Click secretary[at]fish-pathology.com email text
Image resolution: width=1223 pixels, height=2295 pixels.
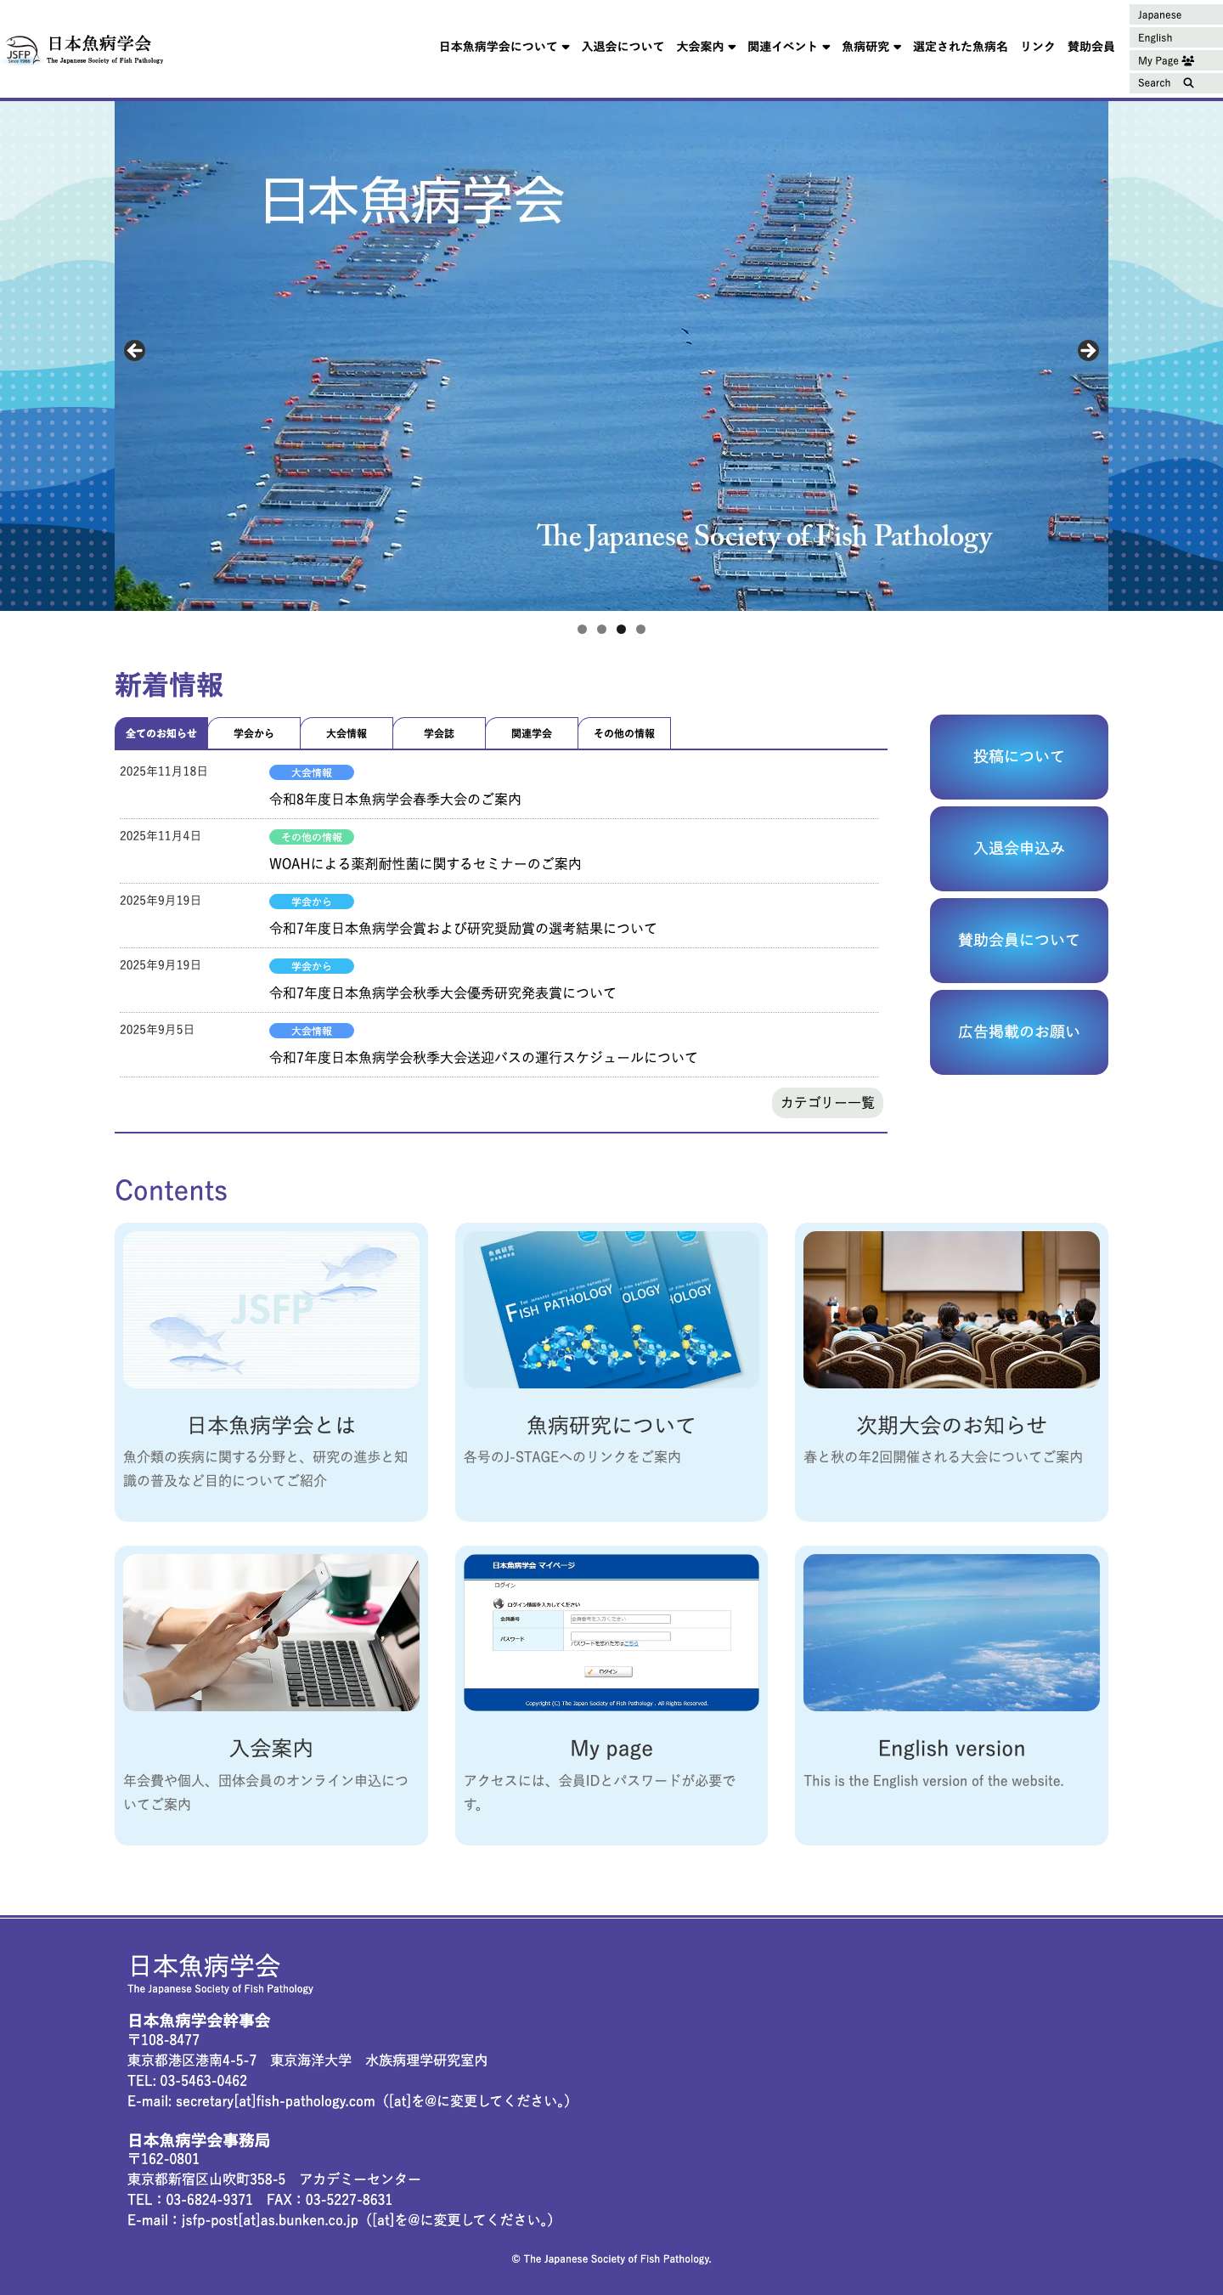point(275,2100)
